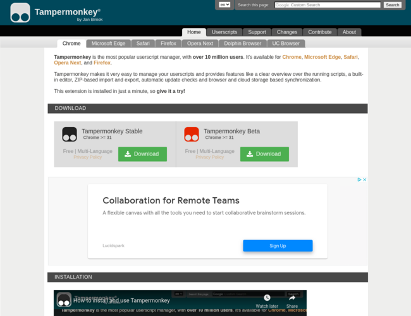Select the Firefox browser tab

[x=168, y=44]
